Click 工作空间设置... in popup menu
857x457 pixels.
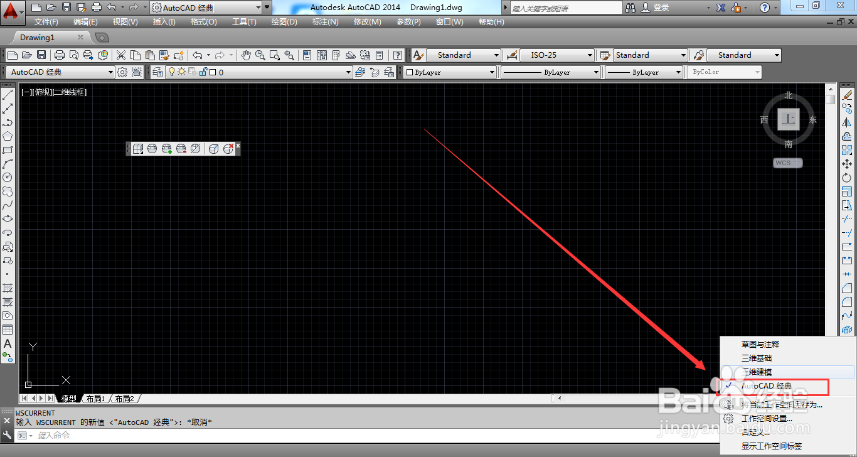767,419
